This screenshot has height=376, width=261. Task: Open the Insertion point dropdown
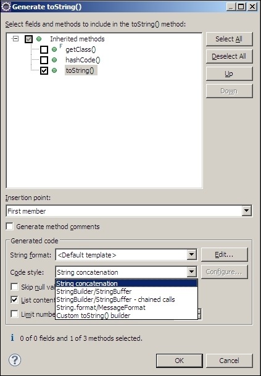(247, 211)
